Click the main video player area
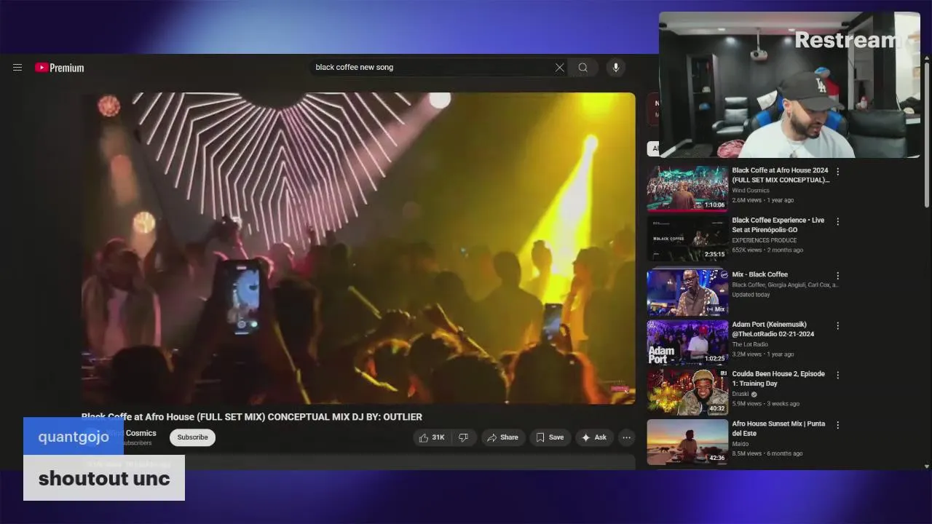932x524 pixels. coord(358,248)
